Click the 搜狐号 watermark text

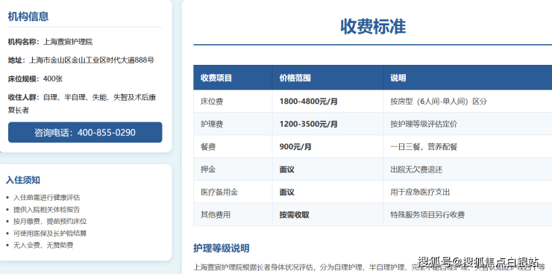[434, 262]
